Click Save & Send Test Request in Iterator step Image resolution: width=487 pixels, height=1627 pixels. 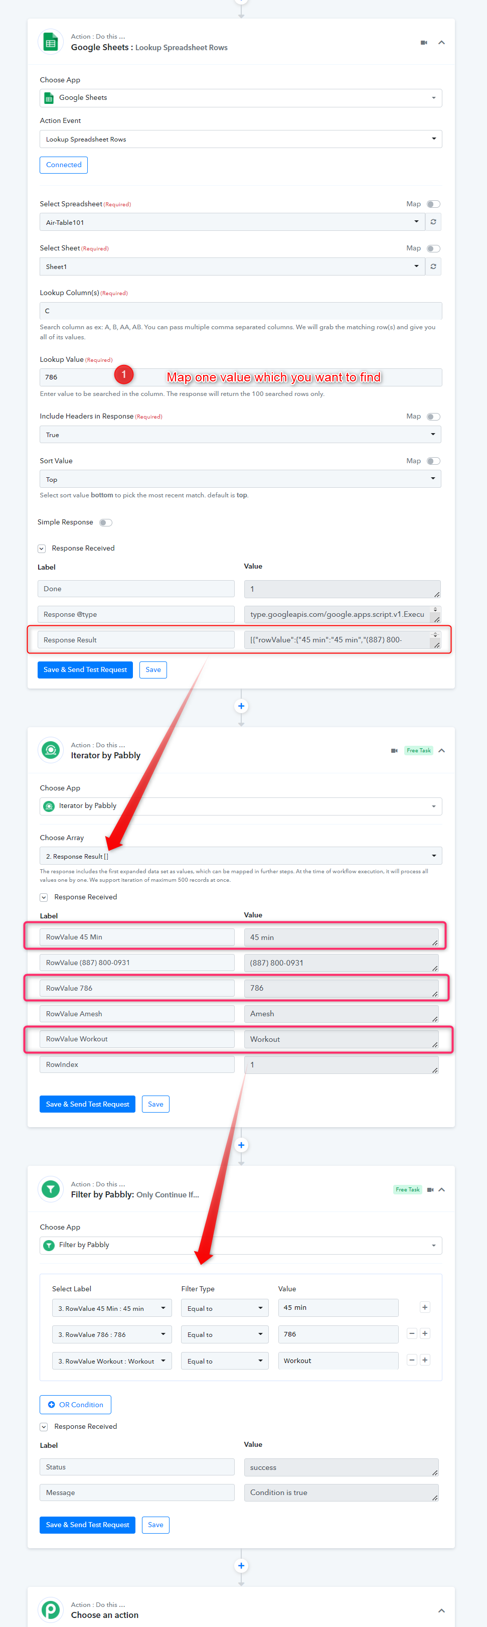pyautogui.click(x=88, y=1104)
